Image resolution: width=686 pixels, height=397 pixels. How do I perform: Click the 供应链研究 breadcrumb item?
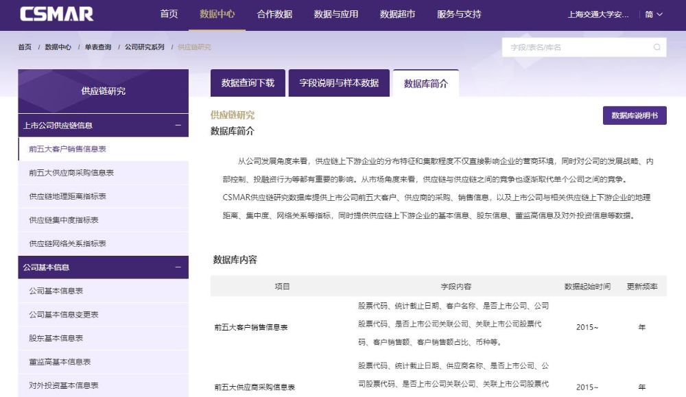pyautogui.click(x=194, y=47)
